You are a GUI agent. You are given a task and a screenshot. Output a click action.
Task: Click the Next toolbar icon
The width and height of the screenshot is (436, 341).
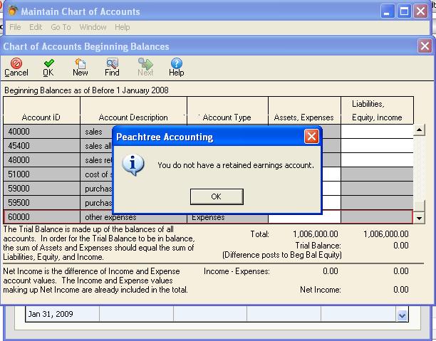(x=145, y=67)
